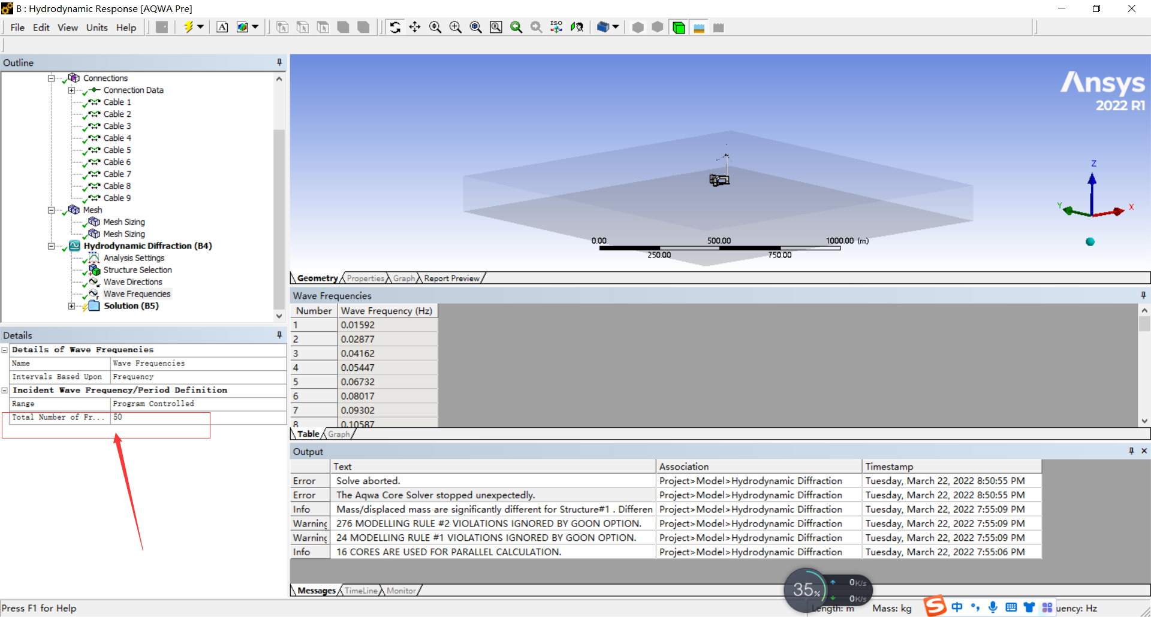Viewport: 1151px width, 617px height.
Task: Click the Range value Program Controlled
Action: tap(198, 404)
